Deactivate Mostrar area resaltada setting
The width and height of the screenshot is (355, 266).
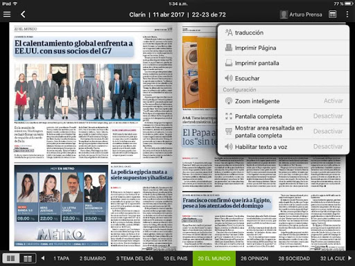tap(328, 132)
